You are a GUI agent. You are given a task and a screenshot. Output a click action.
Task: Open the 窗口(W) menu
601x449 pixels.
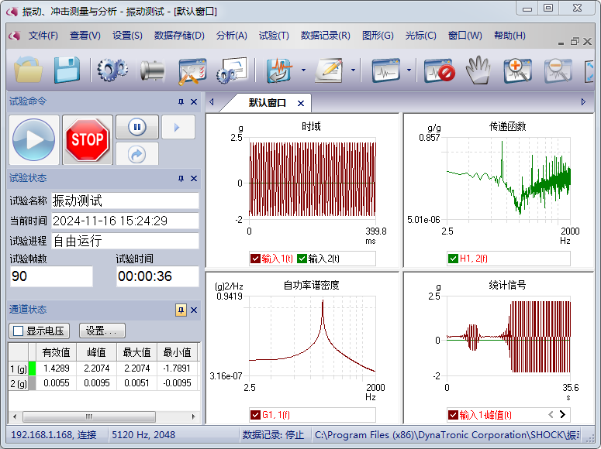pyautogui.click(x=465, y=36)
